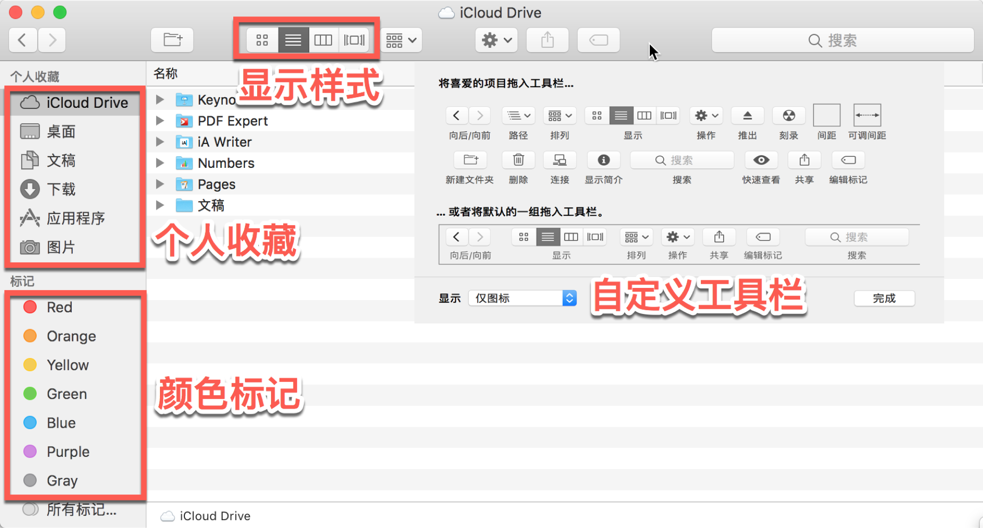Open the arrange dropdown in main toolbar
Screen dimensions: 983x528
coord(401,40)
